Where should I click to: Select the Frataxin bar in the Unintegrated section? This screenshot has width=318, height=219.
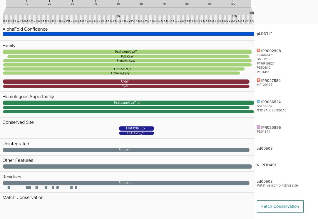[x=126, y=150]
